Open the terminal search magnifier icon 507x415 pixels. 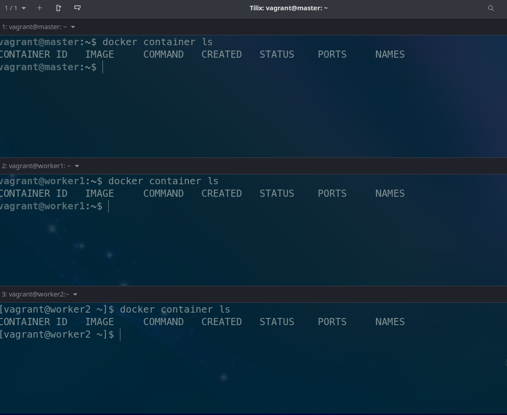click(491, 8)
